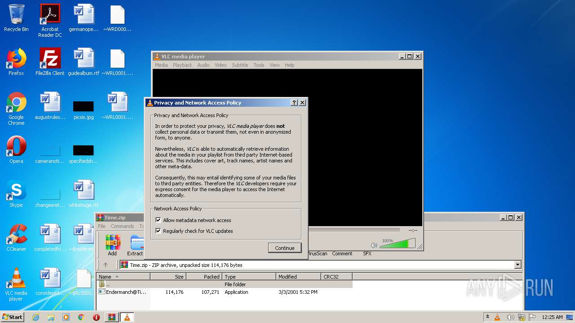The width and height of the screenshot is (575, 323).
Task: Open VLC Video menu
Action: coord(221,65)
